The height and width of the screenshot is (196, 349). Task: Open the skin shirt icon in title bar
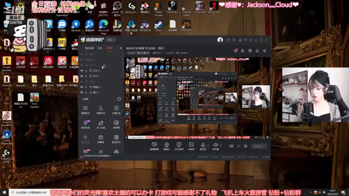(245, 40)
